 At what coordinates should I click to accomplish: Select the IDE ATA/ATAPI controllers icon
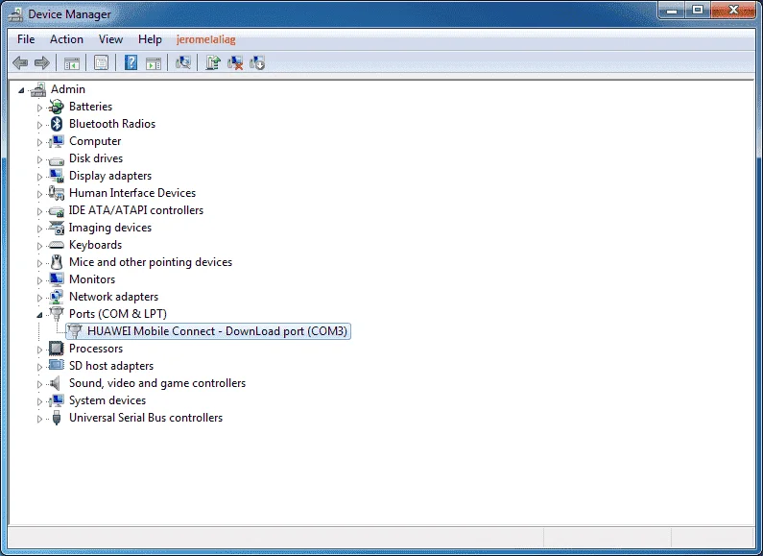click(x=57, y=211)
